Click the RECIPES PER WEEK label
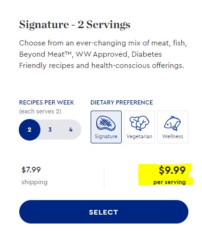 47,103
